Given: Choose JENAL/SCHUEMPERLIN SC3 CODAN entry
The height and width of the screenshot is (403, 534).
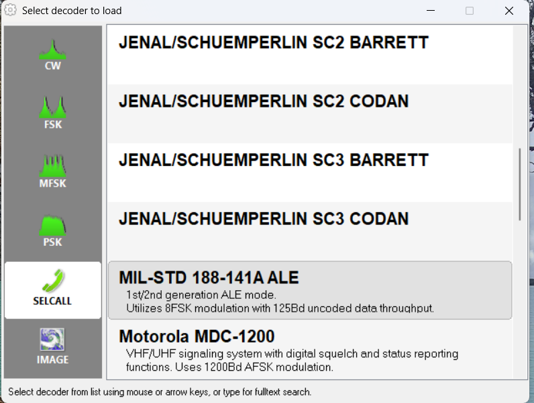Looking at the screenshot, I should tap(264, 219).
